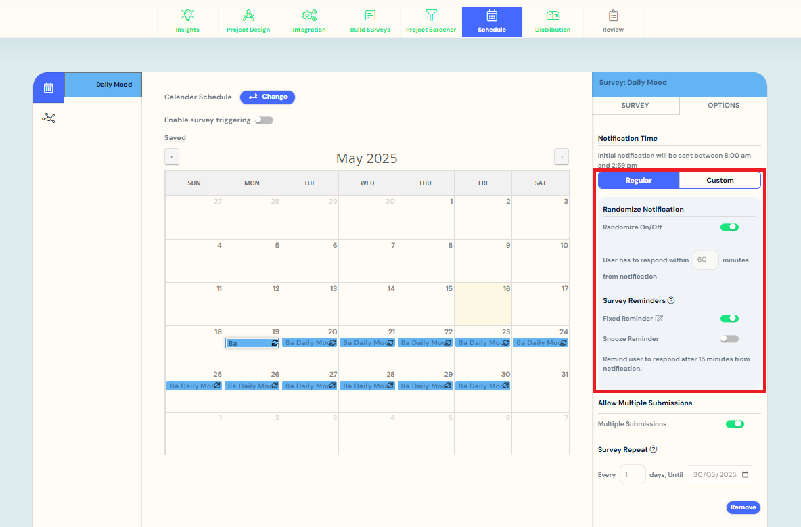Open the Project Screener funnel icon

click(431, 16)
